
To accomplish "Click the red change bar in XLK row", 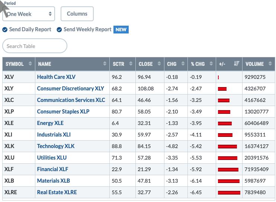I will (x=227, y=146).
